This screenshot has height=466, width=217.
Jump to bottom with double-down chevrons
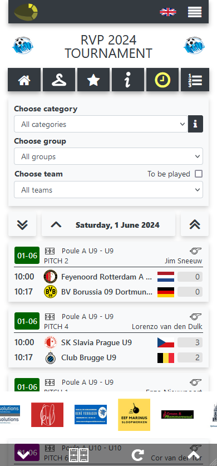tap(22, 225)
